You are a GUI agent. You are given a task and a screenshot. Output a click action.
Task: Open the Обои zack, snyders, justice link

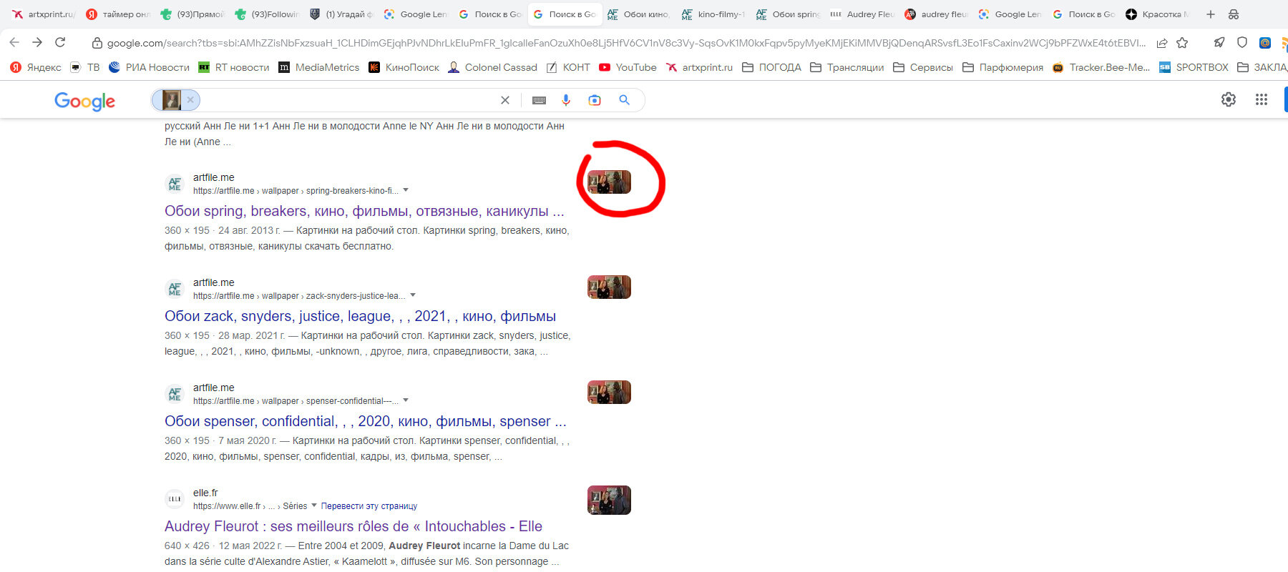point(360,316)
